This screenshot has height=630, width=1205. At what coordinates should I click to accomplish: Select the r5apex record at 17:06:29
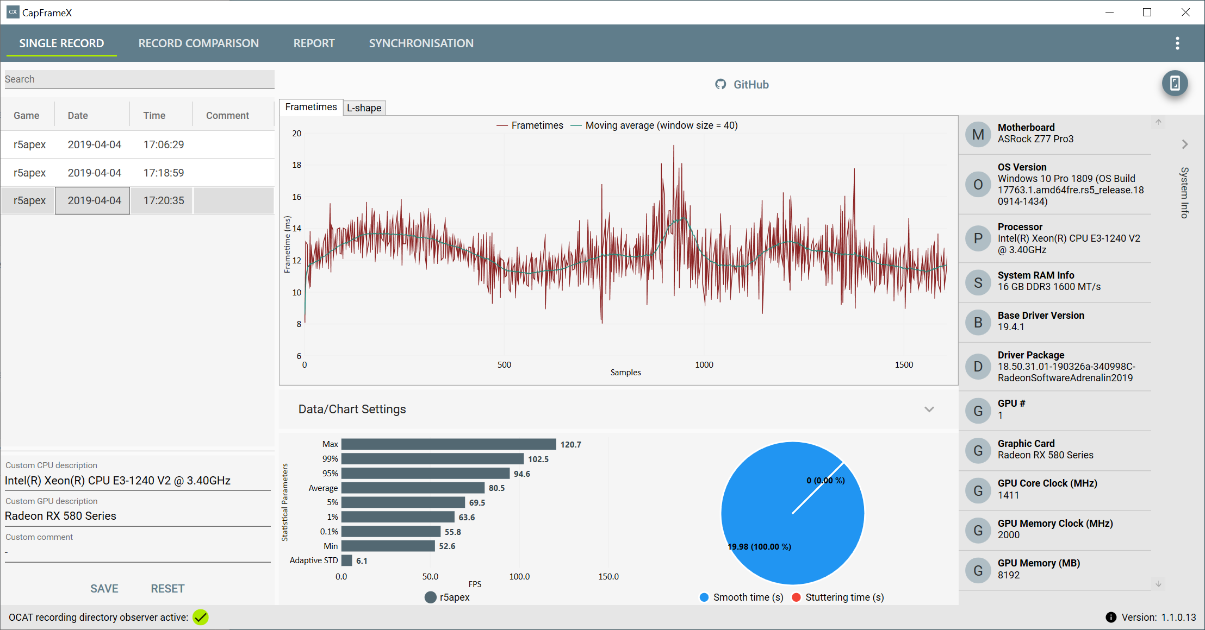137,144
